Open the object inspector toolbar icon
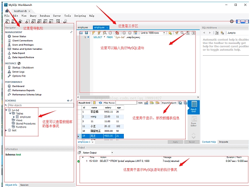Screen dimensions: 251x187 click(20, 21)
